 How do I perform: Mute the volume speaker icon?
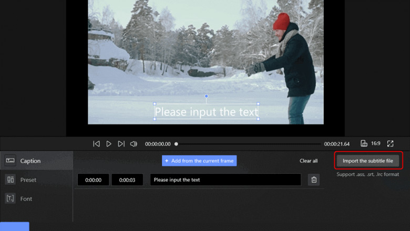coord(134,144)
